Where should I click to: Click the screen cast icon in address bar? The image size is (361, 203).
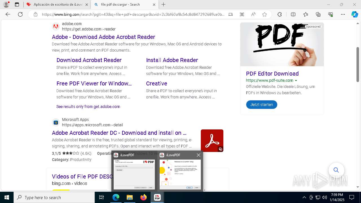(x=230, y=14)
